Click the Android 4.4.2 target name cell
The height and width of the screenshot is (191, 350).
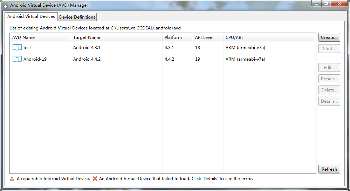pyautogui.click(x=87, y=59)
